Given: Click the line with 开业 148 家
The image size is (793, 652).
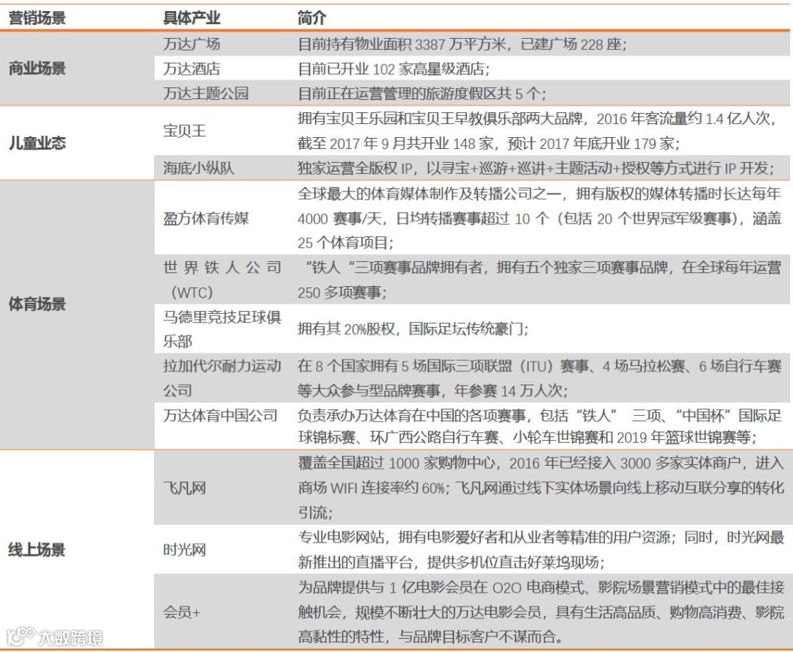Looking at the screenshot, I should (x=488, y=144).
